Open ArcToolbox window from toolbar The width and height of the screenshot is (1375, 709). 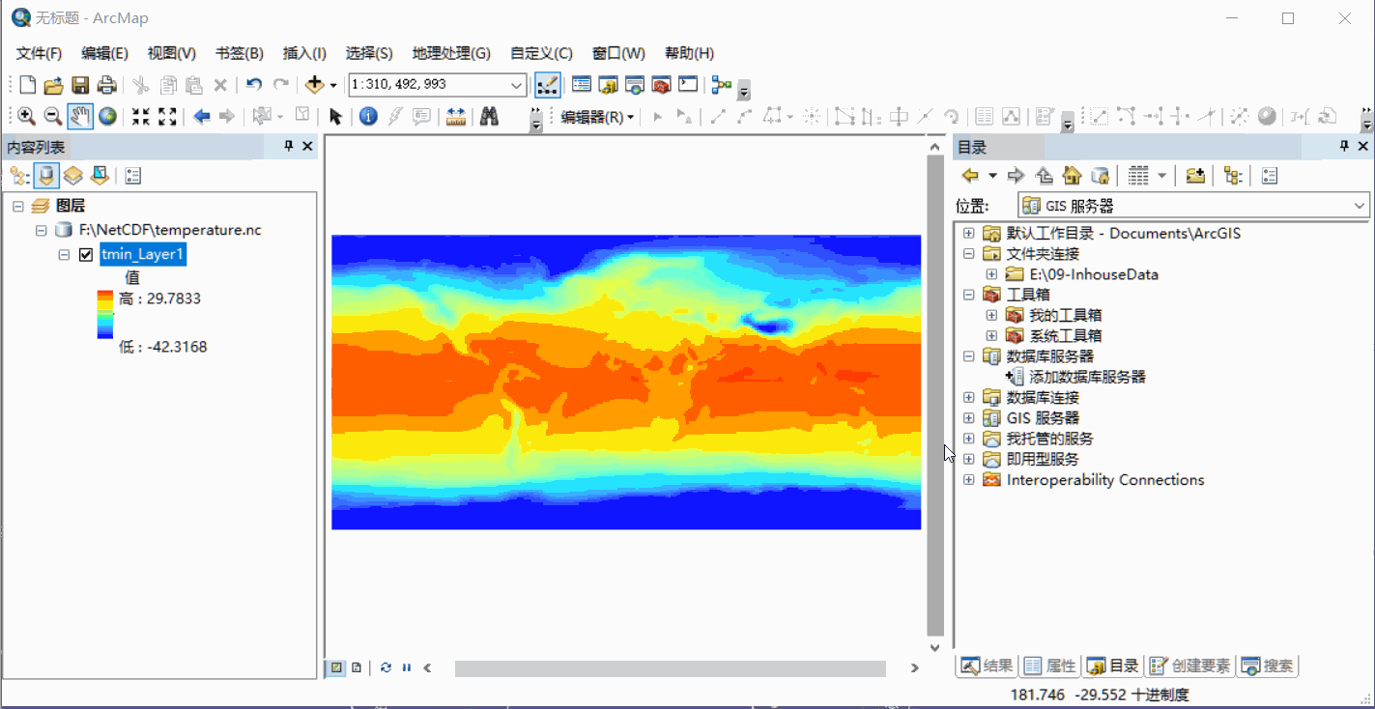pos(661,85)
